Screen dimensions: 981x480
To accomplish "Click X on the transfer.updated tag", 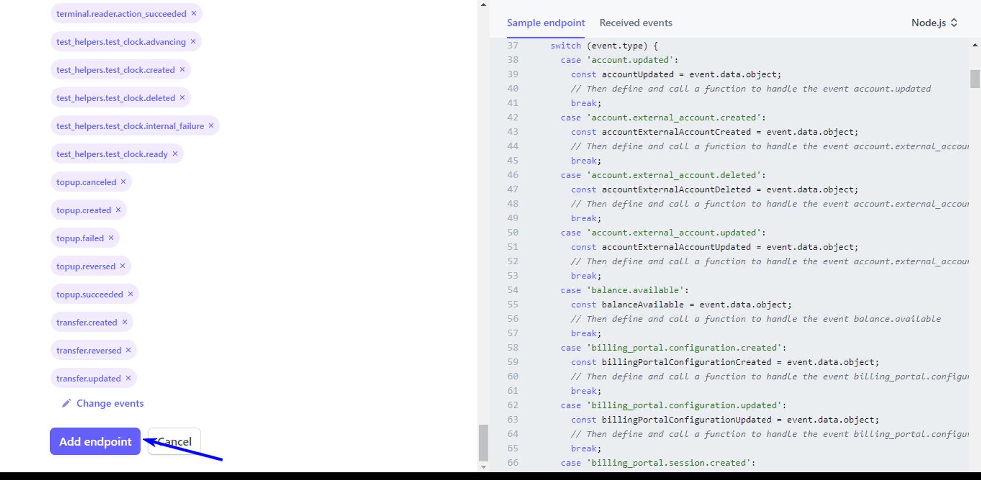I will tap(128, 378).
